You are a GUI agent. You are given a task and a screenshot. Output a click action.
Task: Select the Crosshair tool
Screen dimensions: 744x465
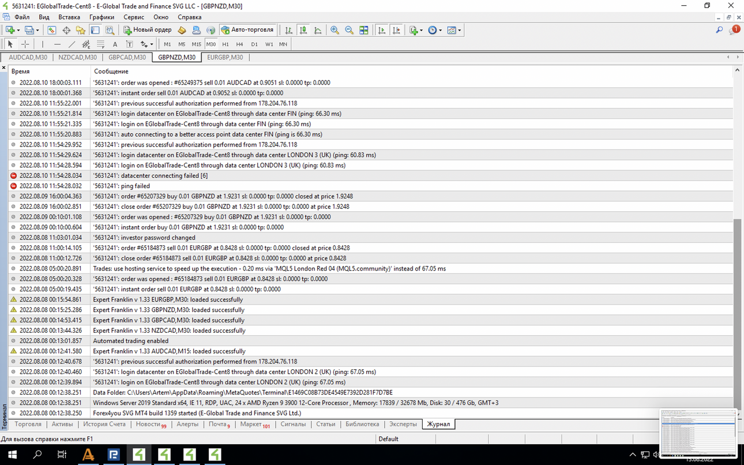click(25, 44)
